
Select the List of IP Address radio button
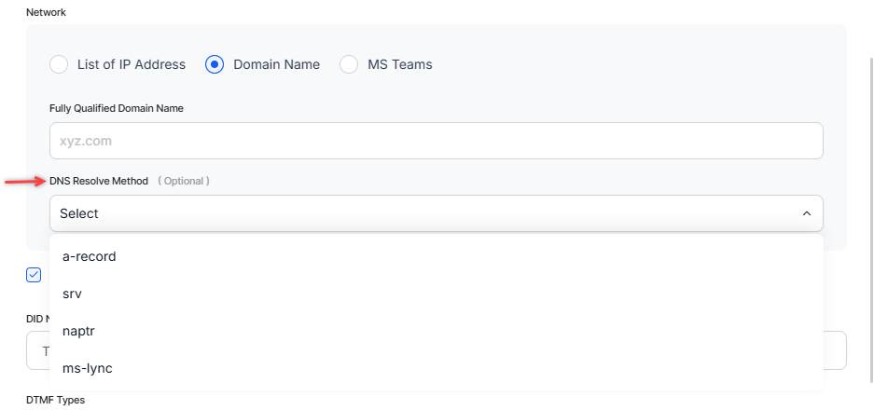[59, 64]
